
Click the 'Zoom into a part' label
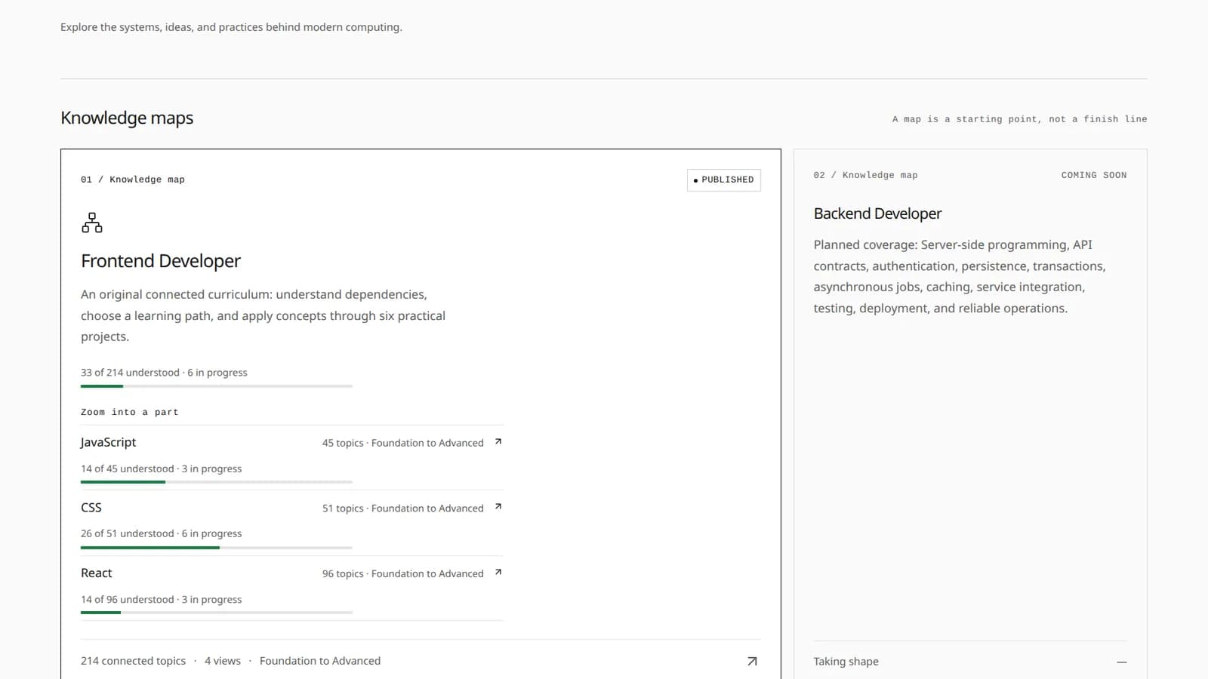click(x=130, y=412)
